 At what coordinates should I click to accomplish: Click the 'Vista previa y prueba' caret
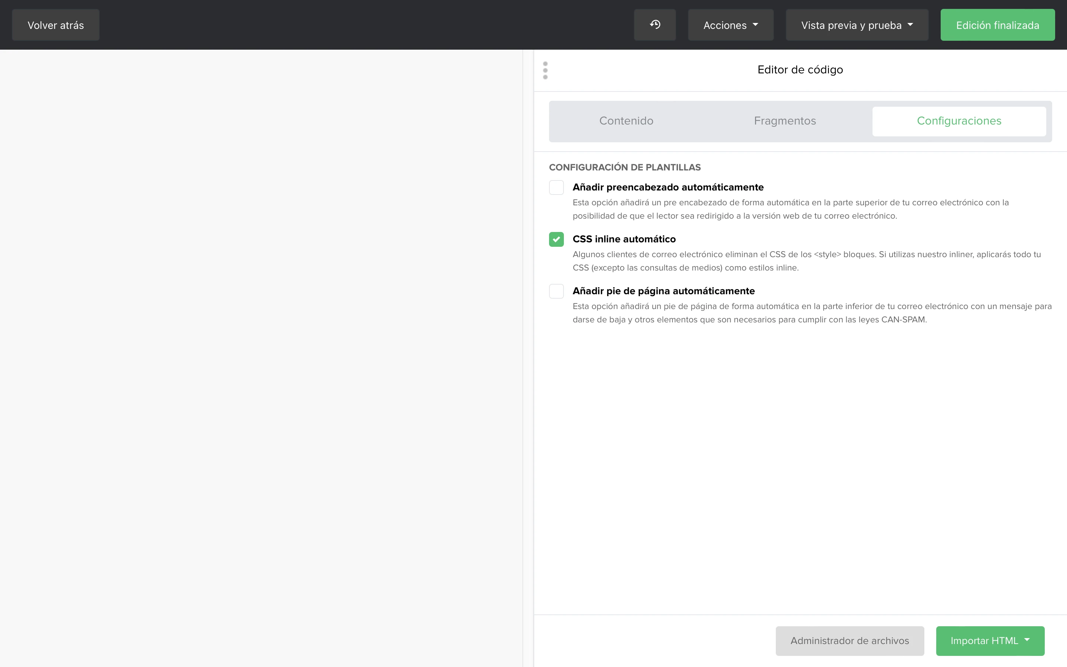[x=911, y=25]
